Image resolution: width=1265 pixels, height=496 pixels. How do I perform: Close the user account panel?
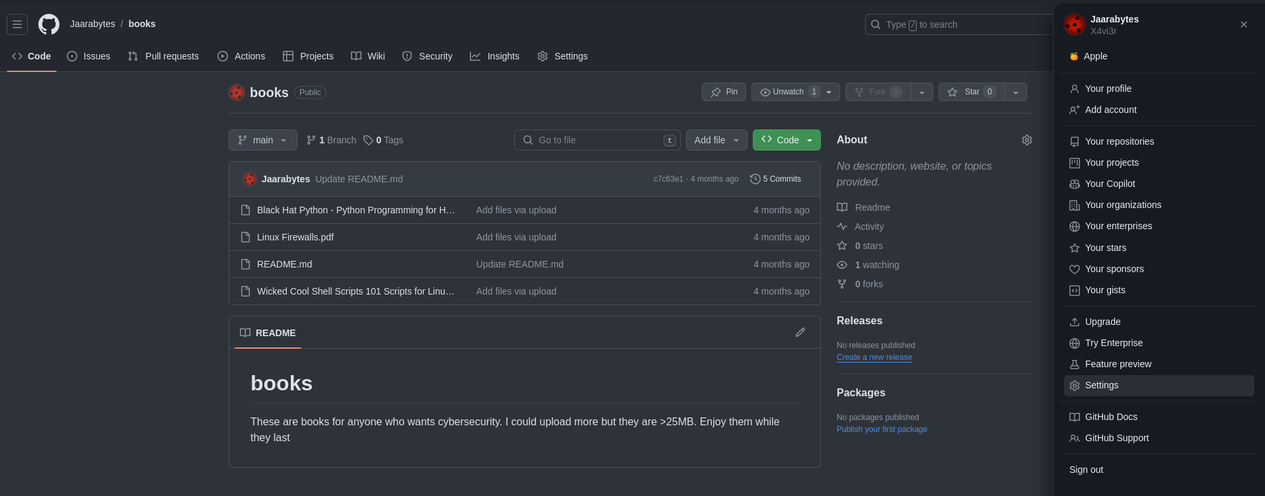pos(1243,24)
